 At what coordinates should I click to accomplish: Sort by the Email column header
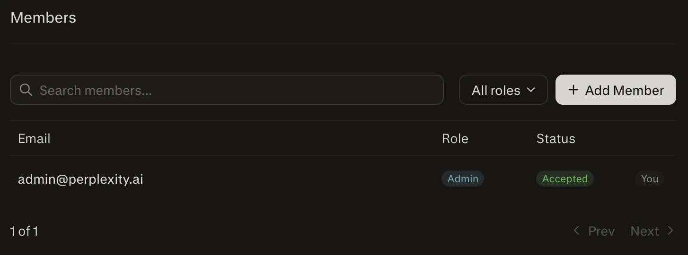tap(34, 138)
